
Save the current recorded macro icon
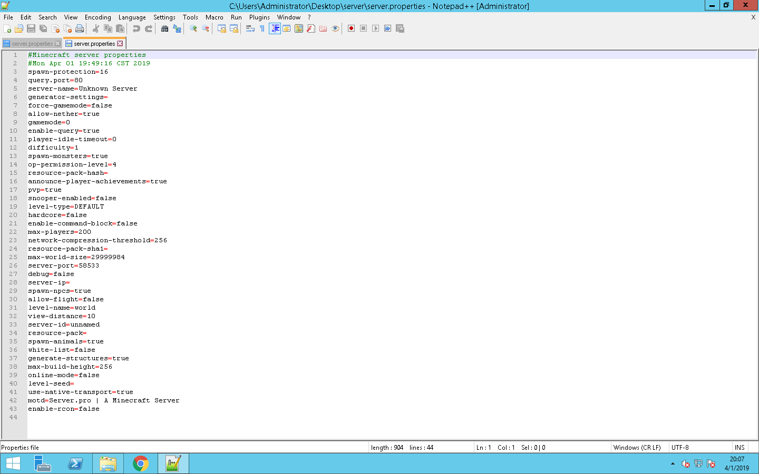pyautogui.click(x=400, y=28)
